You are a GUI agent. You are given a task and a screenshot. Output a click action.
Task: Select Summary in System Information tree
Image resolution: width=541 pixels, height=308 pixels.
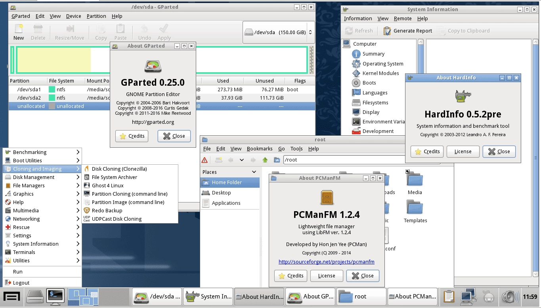373,54
